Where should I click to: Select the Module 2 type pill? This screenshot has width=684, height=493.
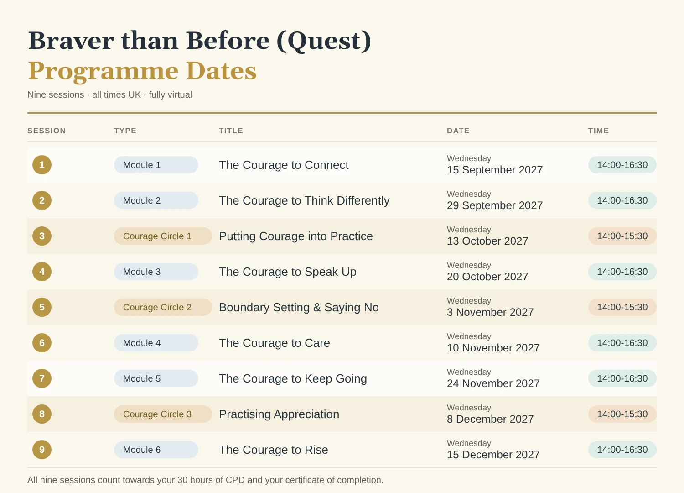(156, 200)
